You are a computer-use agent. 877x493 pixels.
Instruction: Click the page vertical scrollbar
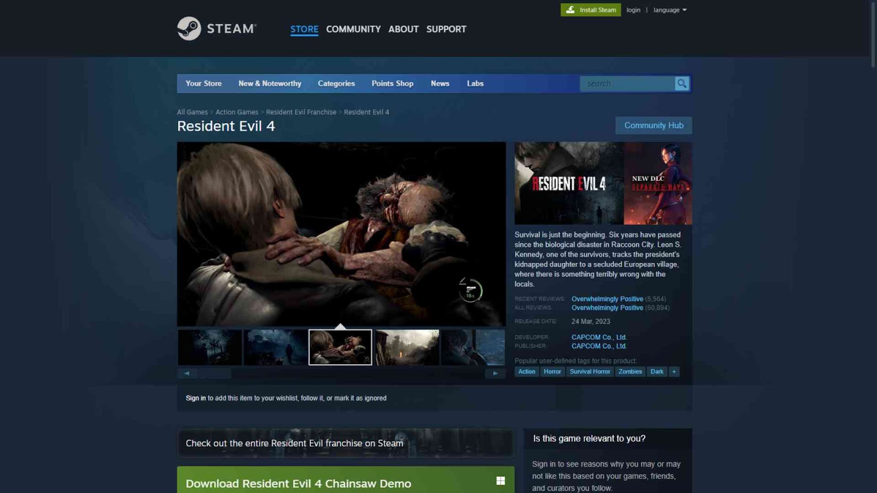coord(873,36)
